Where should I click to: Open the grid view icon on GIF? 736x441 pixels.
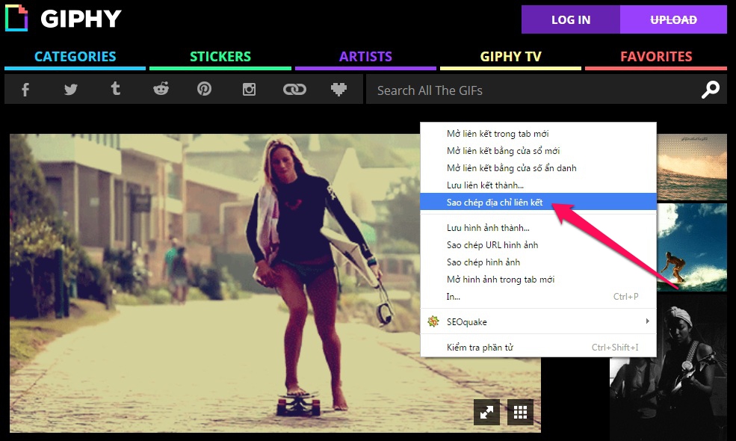click(x=520, y=411)
